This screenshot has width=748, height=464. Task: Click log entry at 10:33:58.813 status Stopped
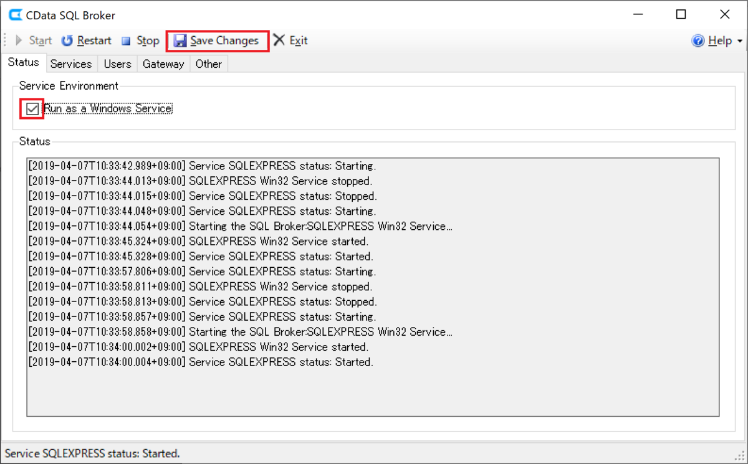pos(201,301)
